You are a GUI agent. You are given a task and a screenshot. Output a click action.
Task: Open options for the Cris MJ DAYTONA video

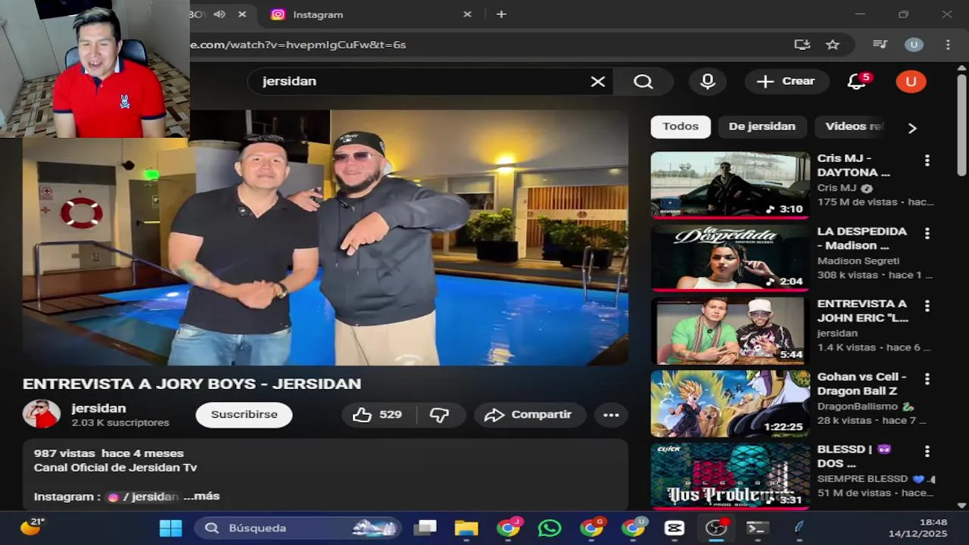tap(927, 160)
